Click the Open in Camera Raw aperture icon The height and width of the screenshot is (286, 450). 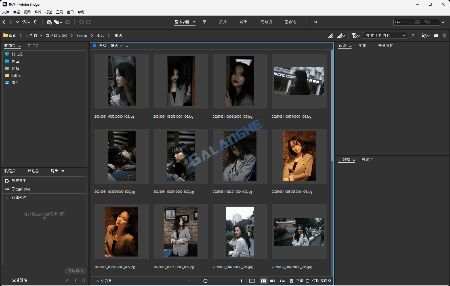[68, 22]
